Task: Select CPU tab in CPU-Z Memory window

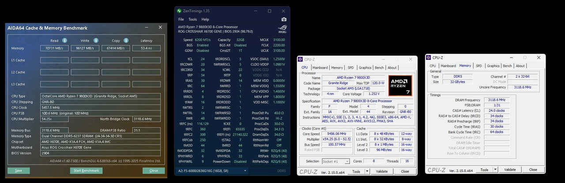Action: coord(433,66)
